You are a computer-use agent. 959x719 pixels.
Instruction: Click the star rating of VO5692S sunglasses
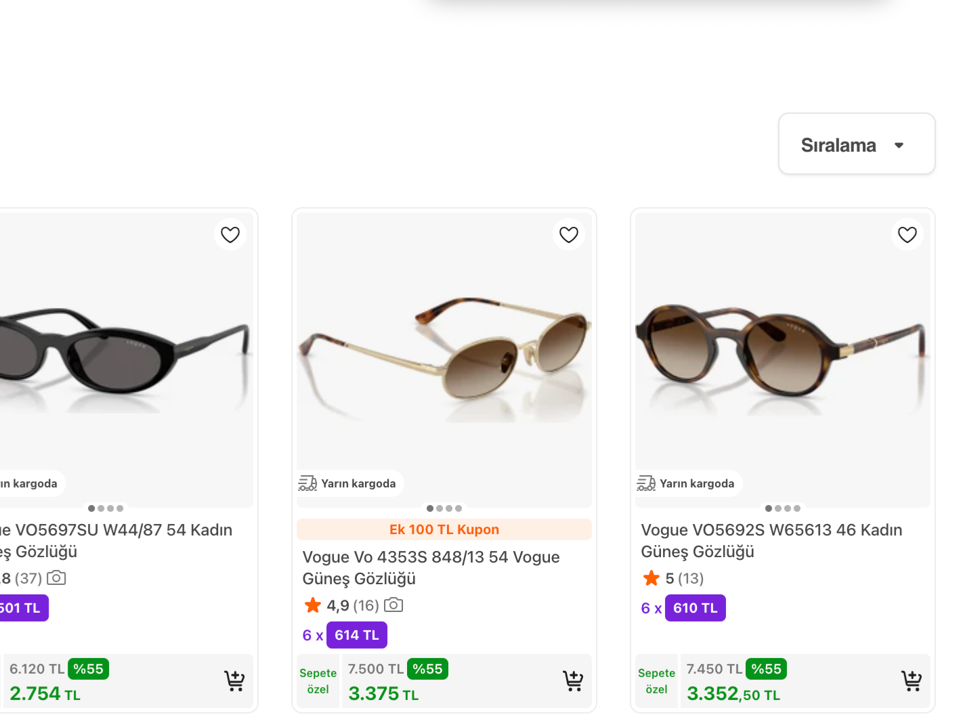pyautogui.click(x=673, y=578)
